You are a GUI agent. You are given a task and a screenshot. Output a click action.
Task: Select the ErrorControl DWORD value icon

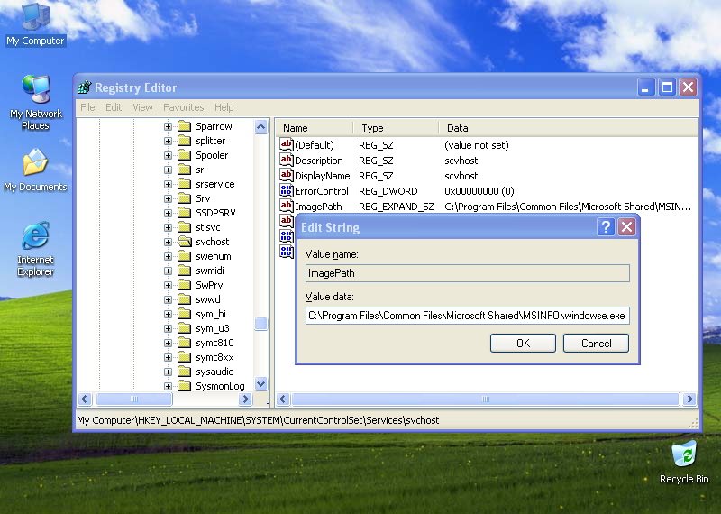[x=287, y=190]
